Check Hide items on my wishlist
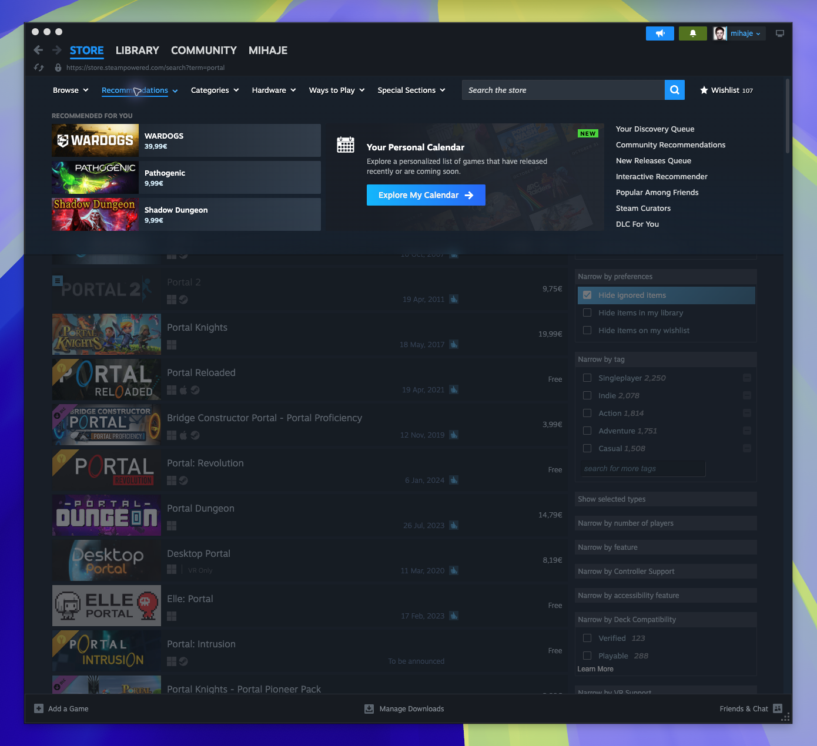Image resolution: width=817 pixels, height=746 pixels. (587, 330)
